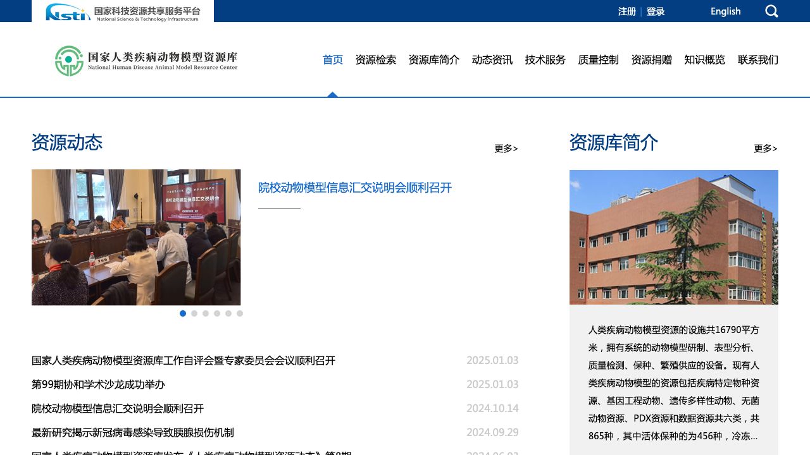Open the 技术服务 menu item
The width and height of the screenshot is (810, 455).
pyautogui.click(x=545, y=60)
